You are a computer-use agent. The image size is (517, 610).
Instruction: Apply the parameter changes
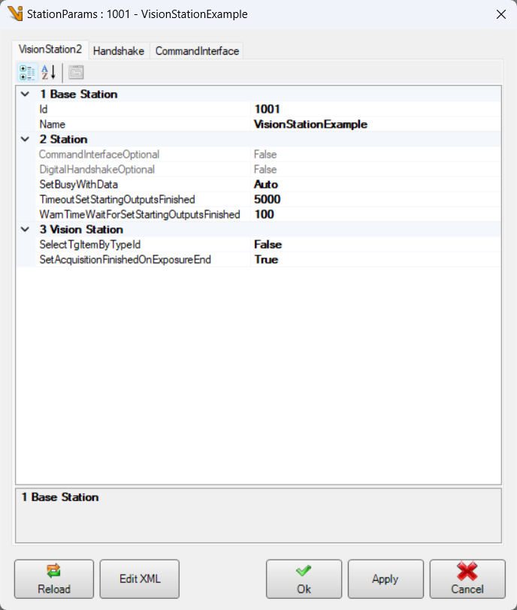(385, 579)
